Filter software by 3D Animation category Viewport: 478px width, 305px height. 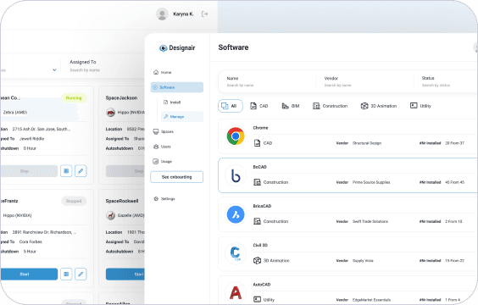coord(379,106)
